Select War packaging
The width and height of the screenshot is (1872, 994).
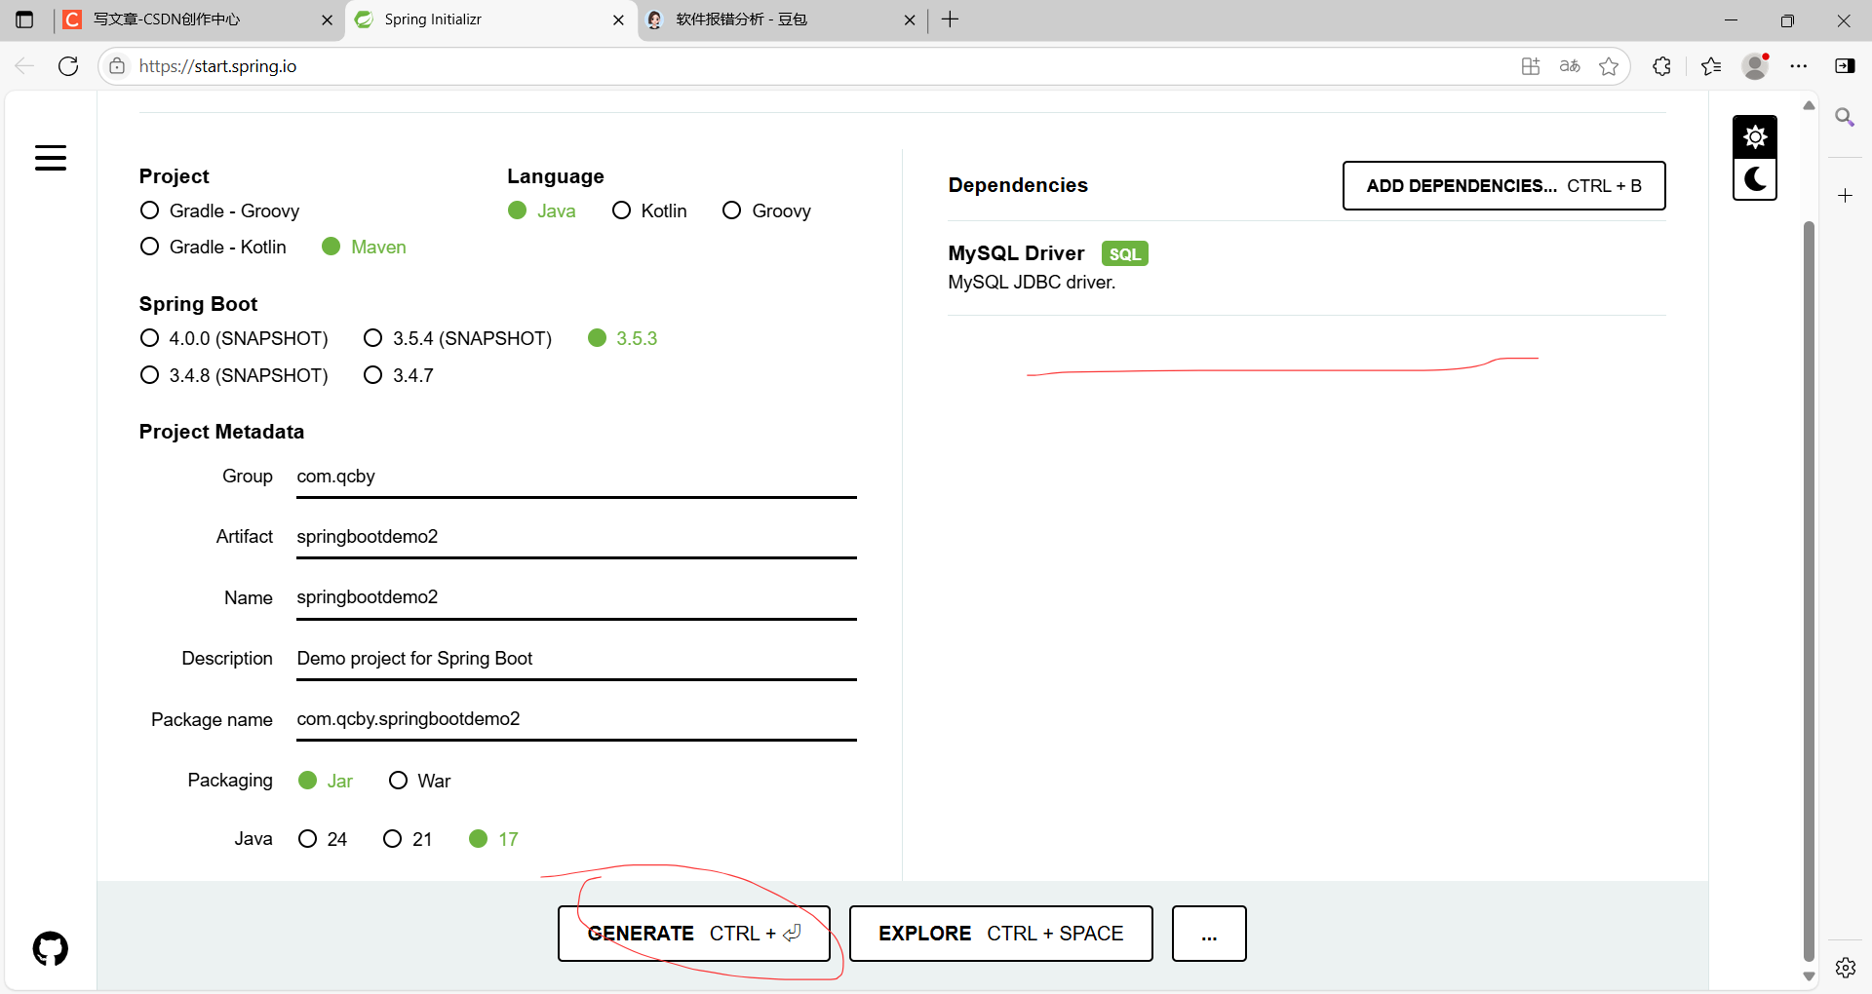coord(419,781)
